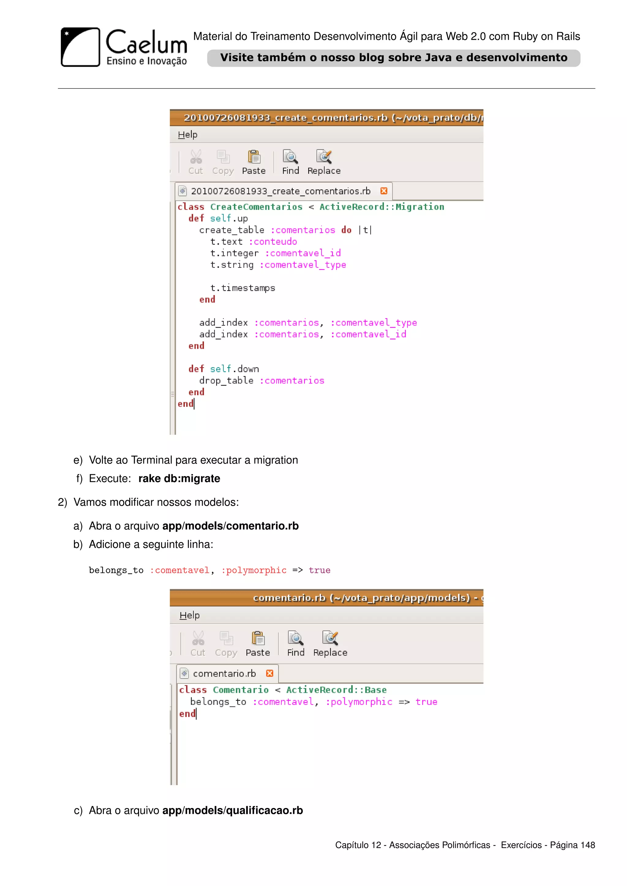Screen dimensions: 627x886
Task: Click the Copy icon in migration editor toolbar
Action: pyautogui.click(x=223, y=157)
